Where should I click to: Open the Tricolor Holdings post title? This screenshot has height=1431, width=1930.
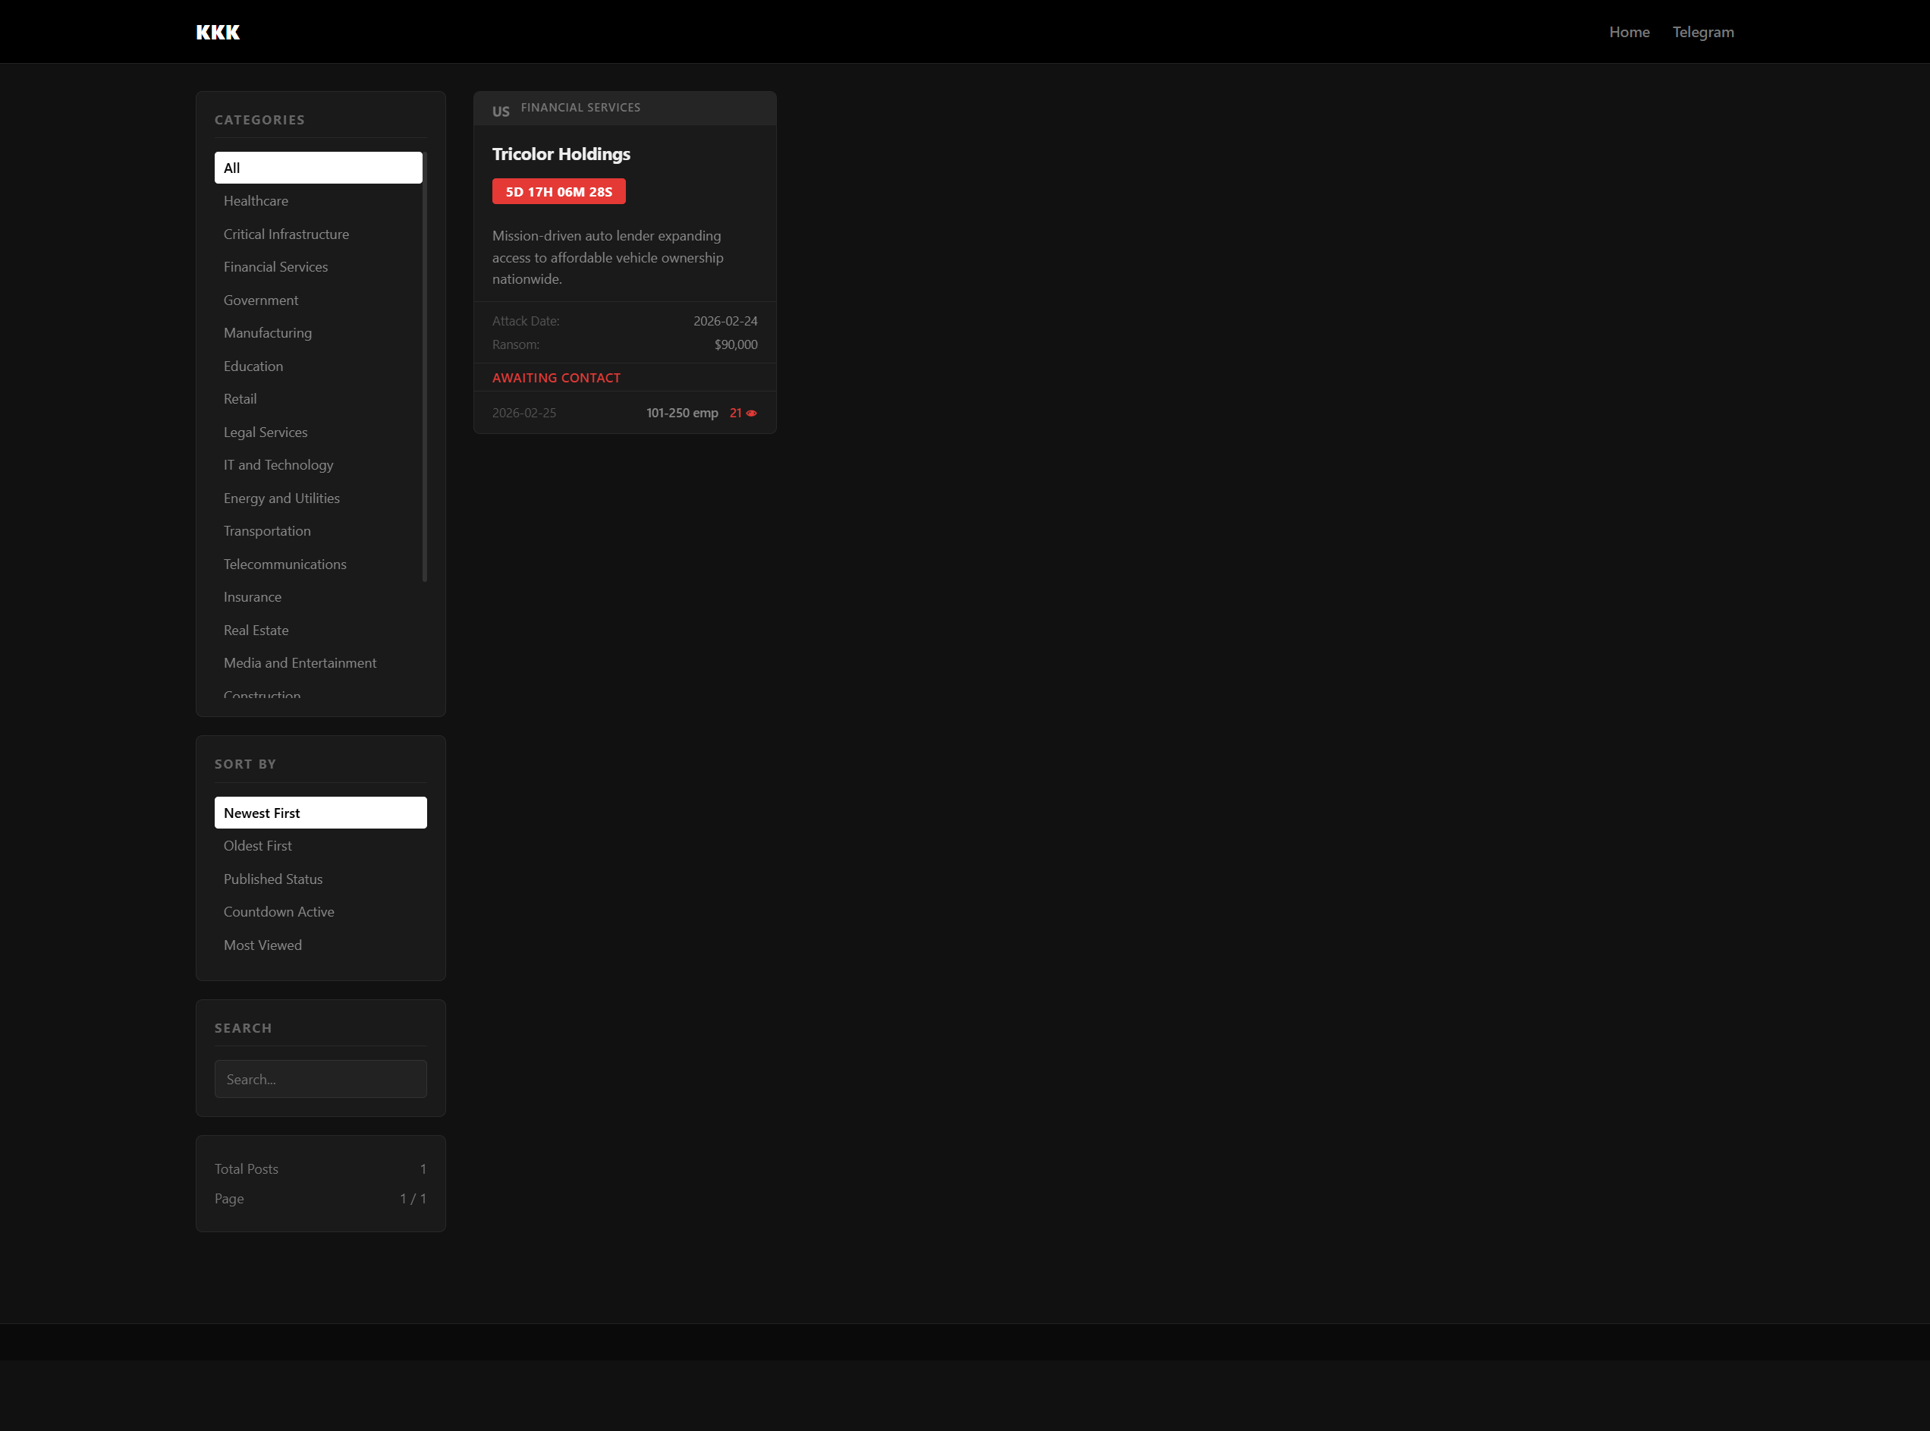point(561,154)
